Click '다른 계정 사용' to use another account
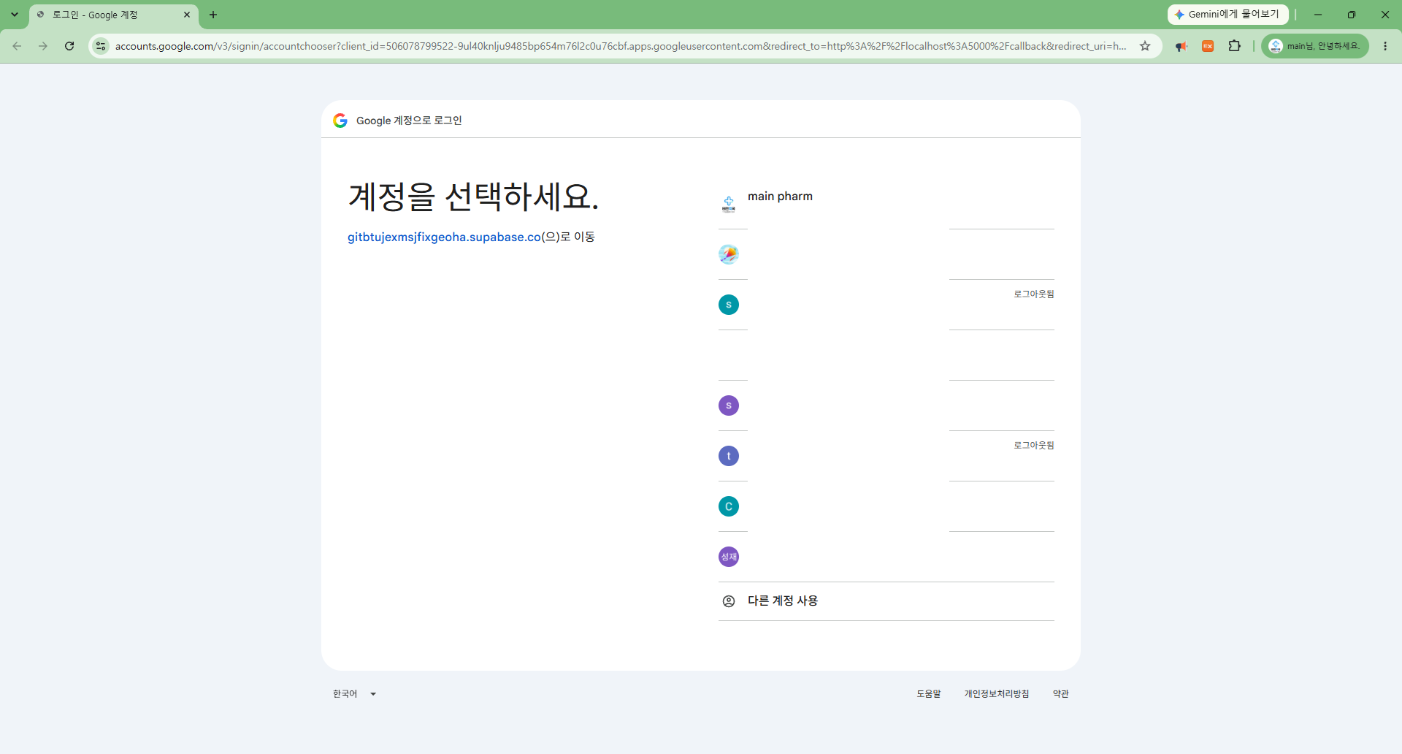 point(886,601)
